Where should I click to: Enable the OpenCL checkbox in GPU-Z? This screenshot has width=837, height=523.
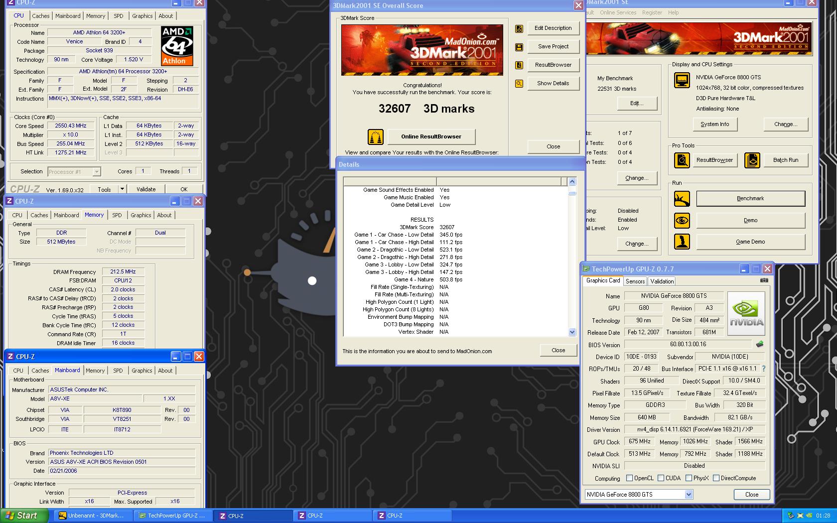click(x=629, y=478)
